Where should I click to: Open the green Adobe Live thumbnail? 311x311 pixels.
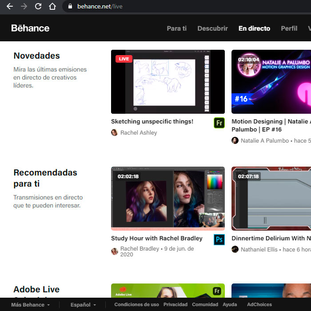[168, 291]
